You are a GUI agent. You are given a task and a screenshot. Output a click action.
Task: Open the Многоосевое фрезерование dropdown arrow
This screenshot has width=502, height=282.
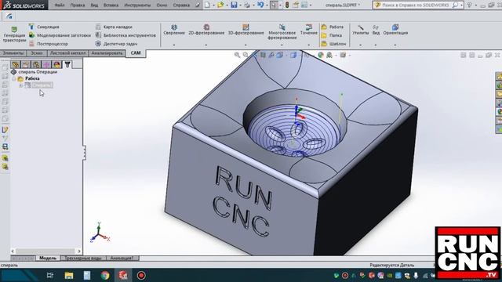pyautogui.click(x=282, y=45)
